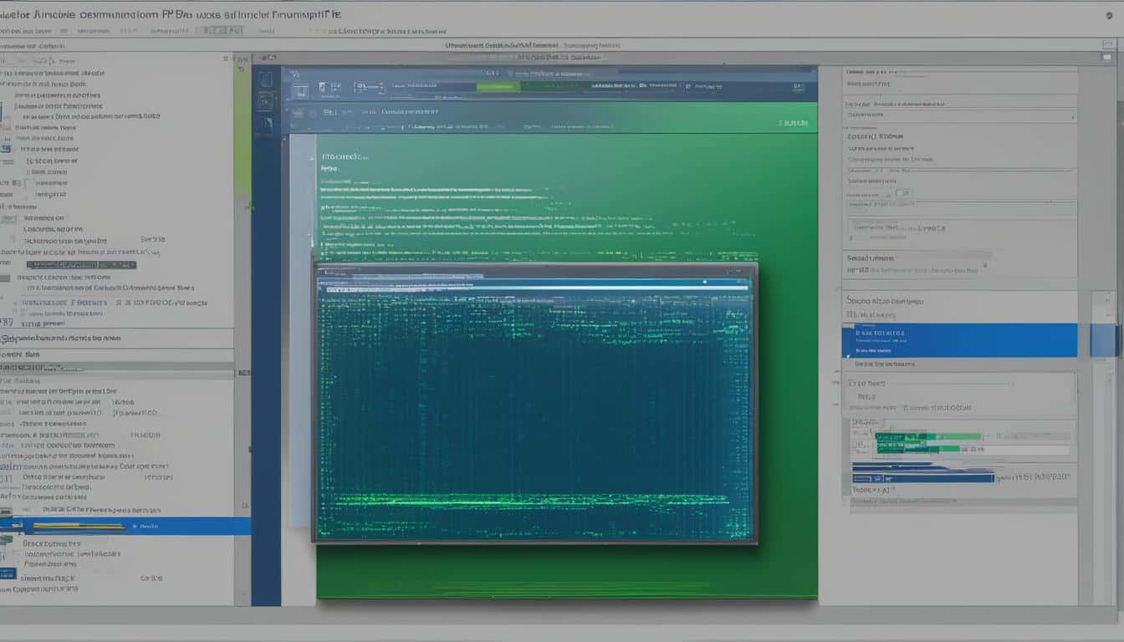Click the green progress bar in the right panel
Viewport: 1124px width, 642px height.
[x=928, y=436]
